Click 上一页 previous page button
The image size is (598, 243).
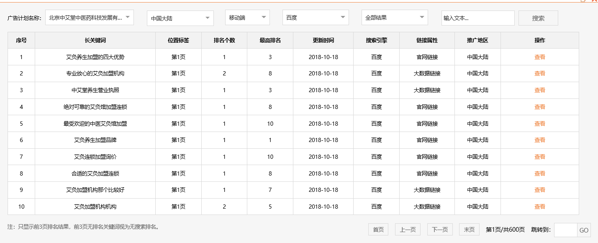(x=407, y=229)
